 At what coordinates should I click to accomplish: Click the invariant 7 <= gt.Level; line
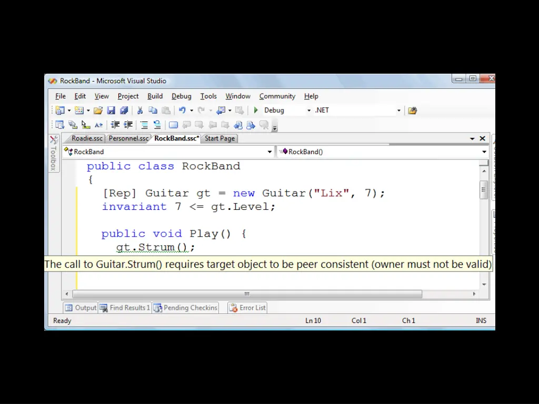[x=189, y=206]
